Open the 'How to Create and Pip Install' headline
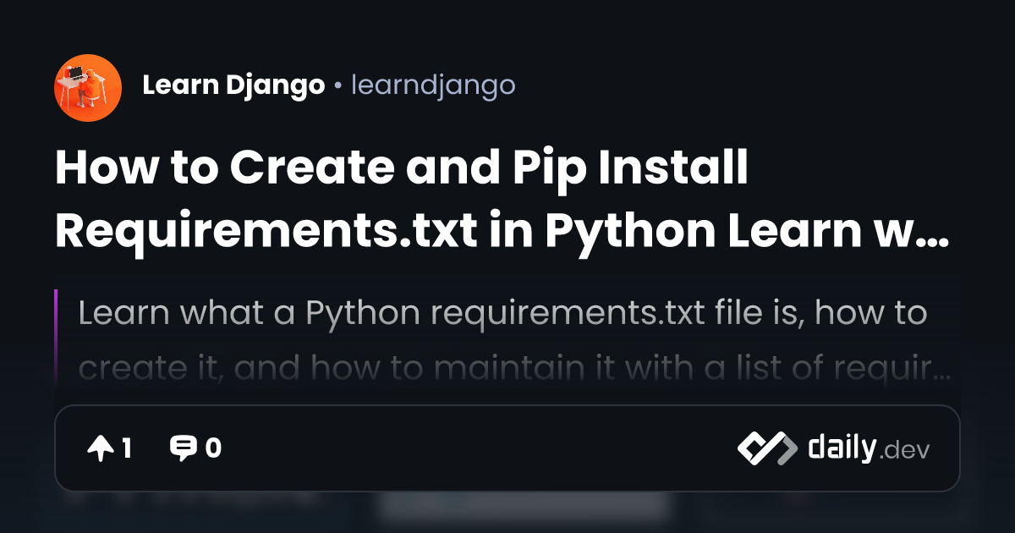Screen dimensions: 1015x533 (402, 168)
